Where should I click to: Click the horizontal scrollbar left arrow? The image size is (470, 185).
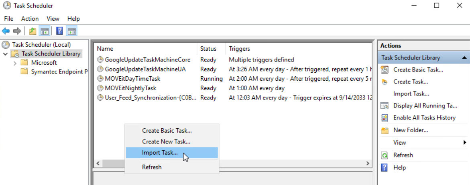[x=98, y=163]
